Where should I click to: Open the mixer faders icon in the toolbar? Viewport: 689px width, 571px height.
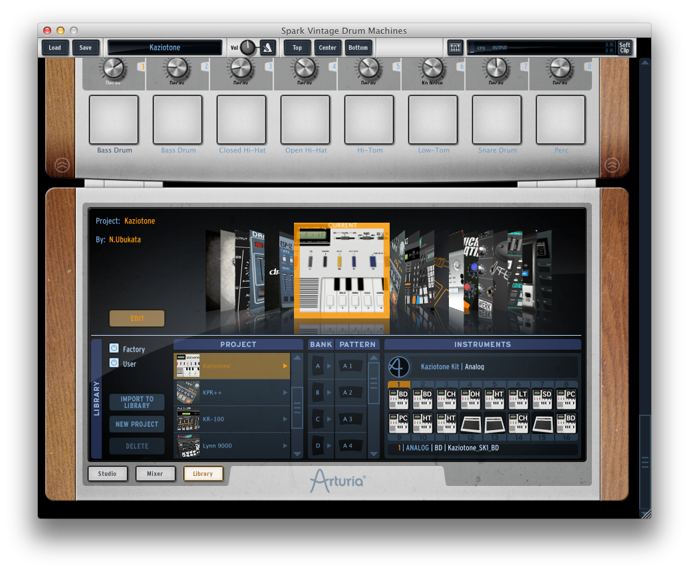tap(455, 47)
